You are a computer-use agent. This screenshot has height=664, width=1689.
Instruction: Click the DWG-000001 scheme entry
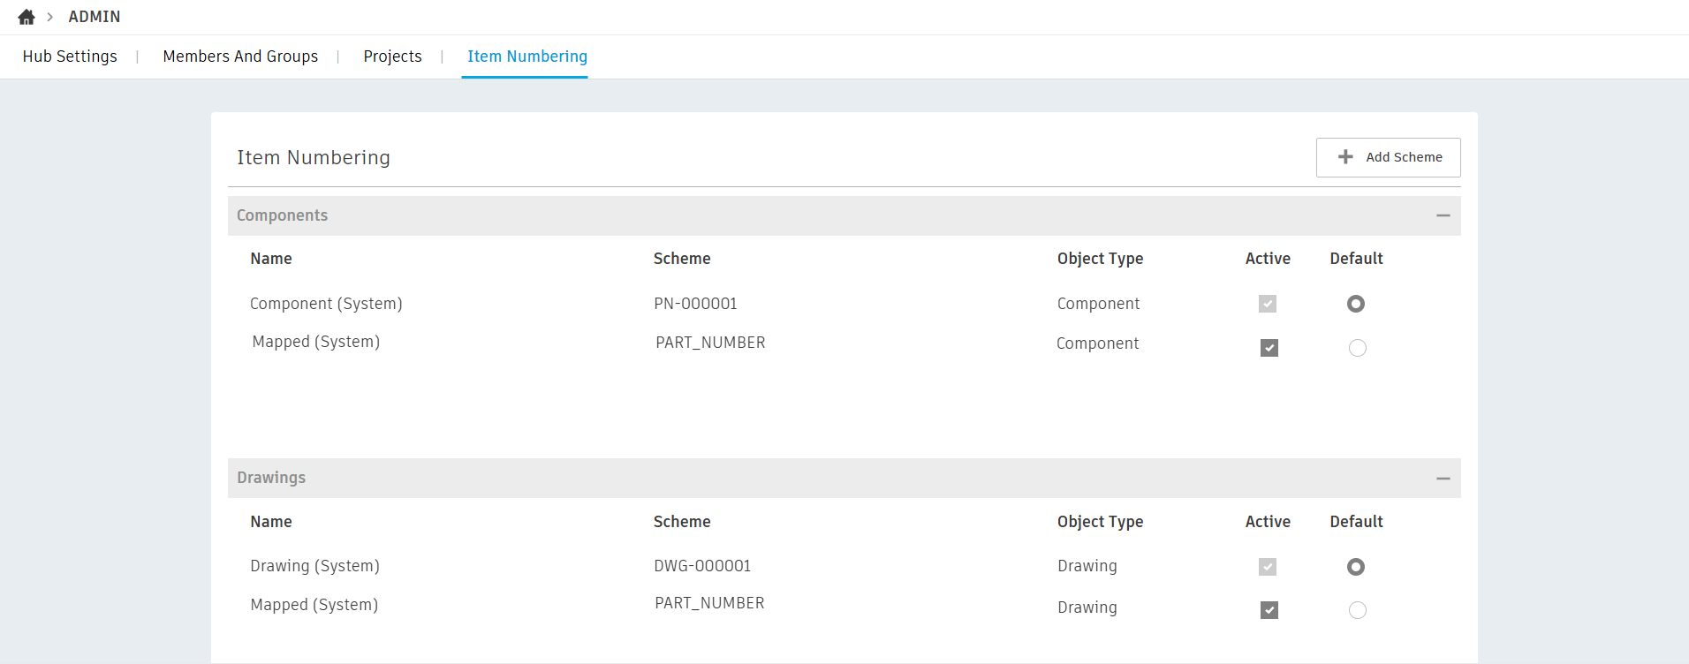pyautogui.click(x=702, y=566)
